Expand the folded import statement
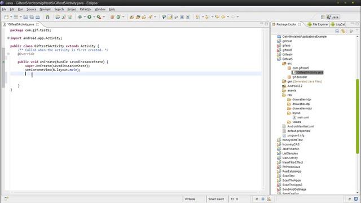This screenshot has height=203, width=361. (8, 38)
